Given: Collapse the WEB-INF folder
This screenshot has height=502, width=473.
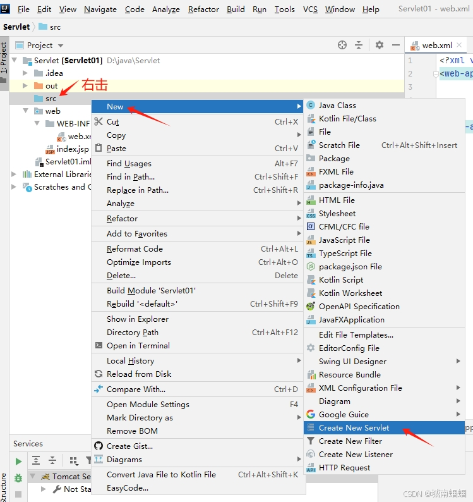Looking at the screenshot, I should [x=37, y=123].
